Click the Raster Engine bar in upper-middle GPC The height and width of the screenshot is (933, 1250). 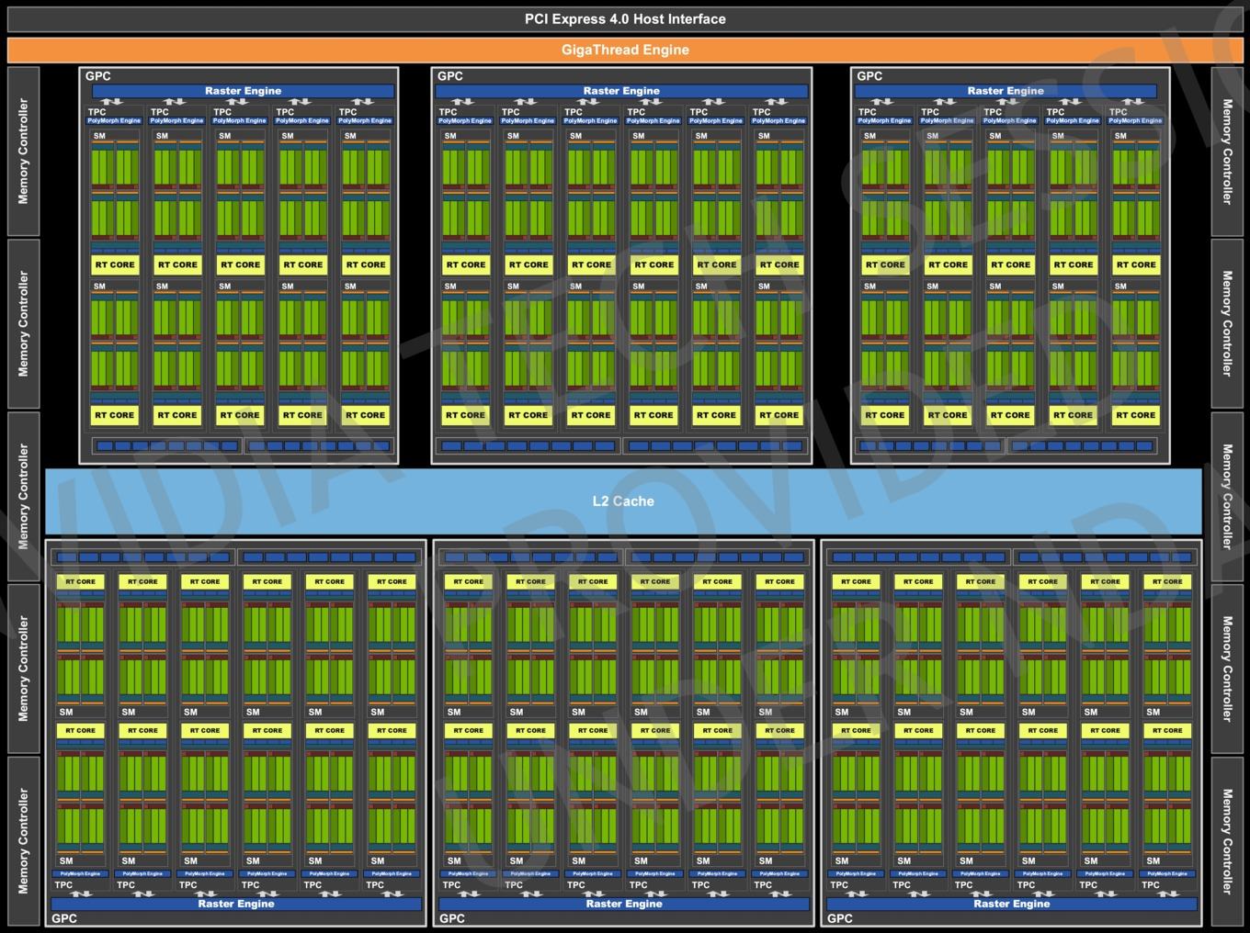click(x=621, y=91)
